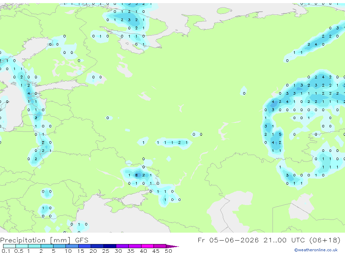
Task: Click the legend label "25"
Action: pos(106,251)
